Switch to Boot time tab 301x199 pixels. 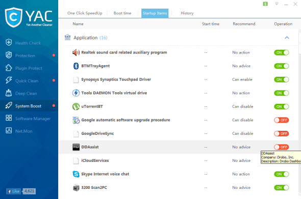coord(122,13)
